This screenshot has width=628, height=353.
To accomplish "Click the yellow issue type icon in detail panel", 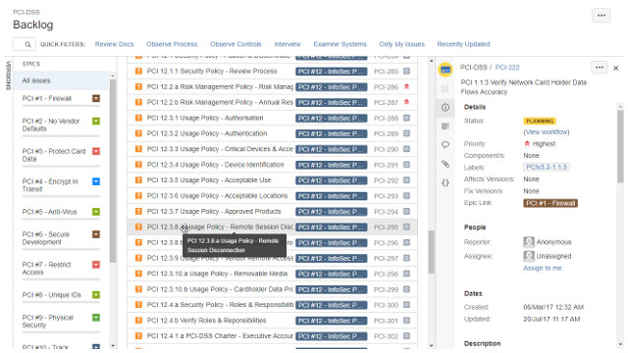I will pyautogui.click(x=445, y=70).
